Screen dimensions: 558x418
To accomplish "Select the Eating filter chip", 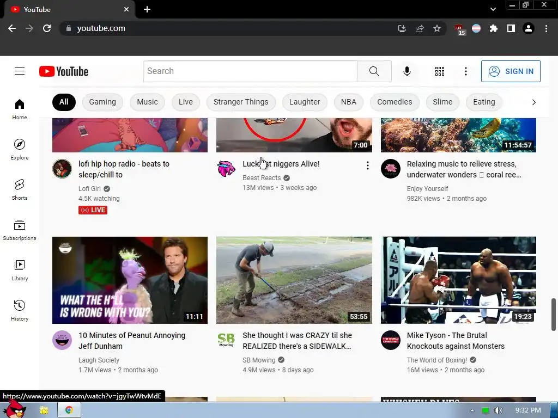I will point(484,102).
